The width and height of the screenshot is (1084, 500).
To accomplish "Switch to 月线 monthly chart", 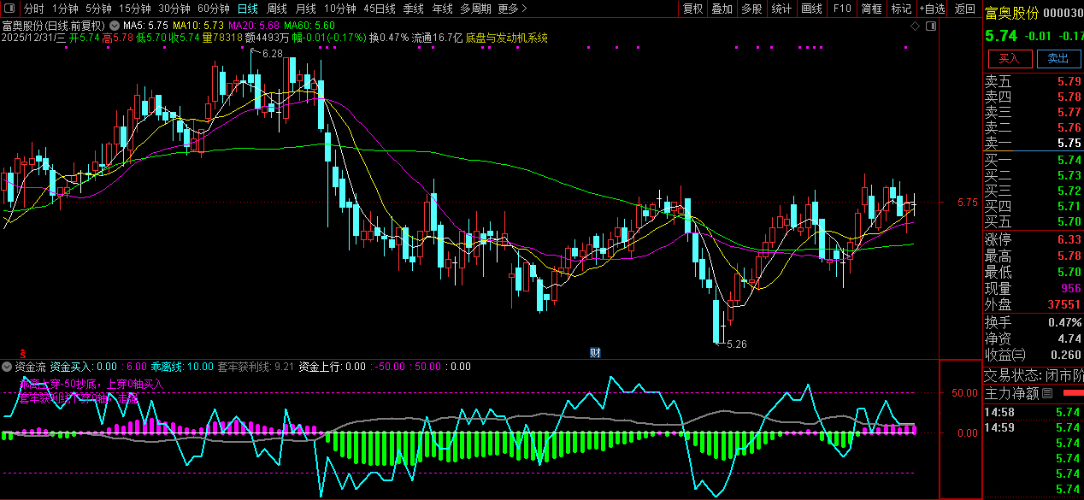I will [x=306, y=9].
